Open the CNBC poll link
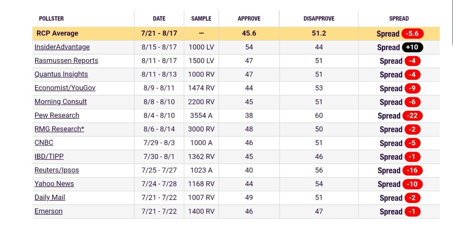The width and height of the screenshot is (453, 229). point(44,143)
